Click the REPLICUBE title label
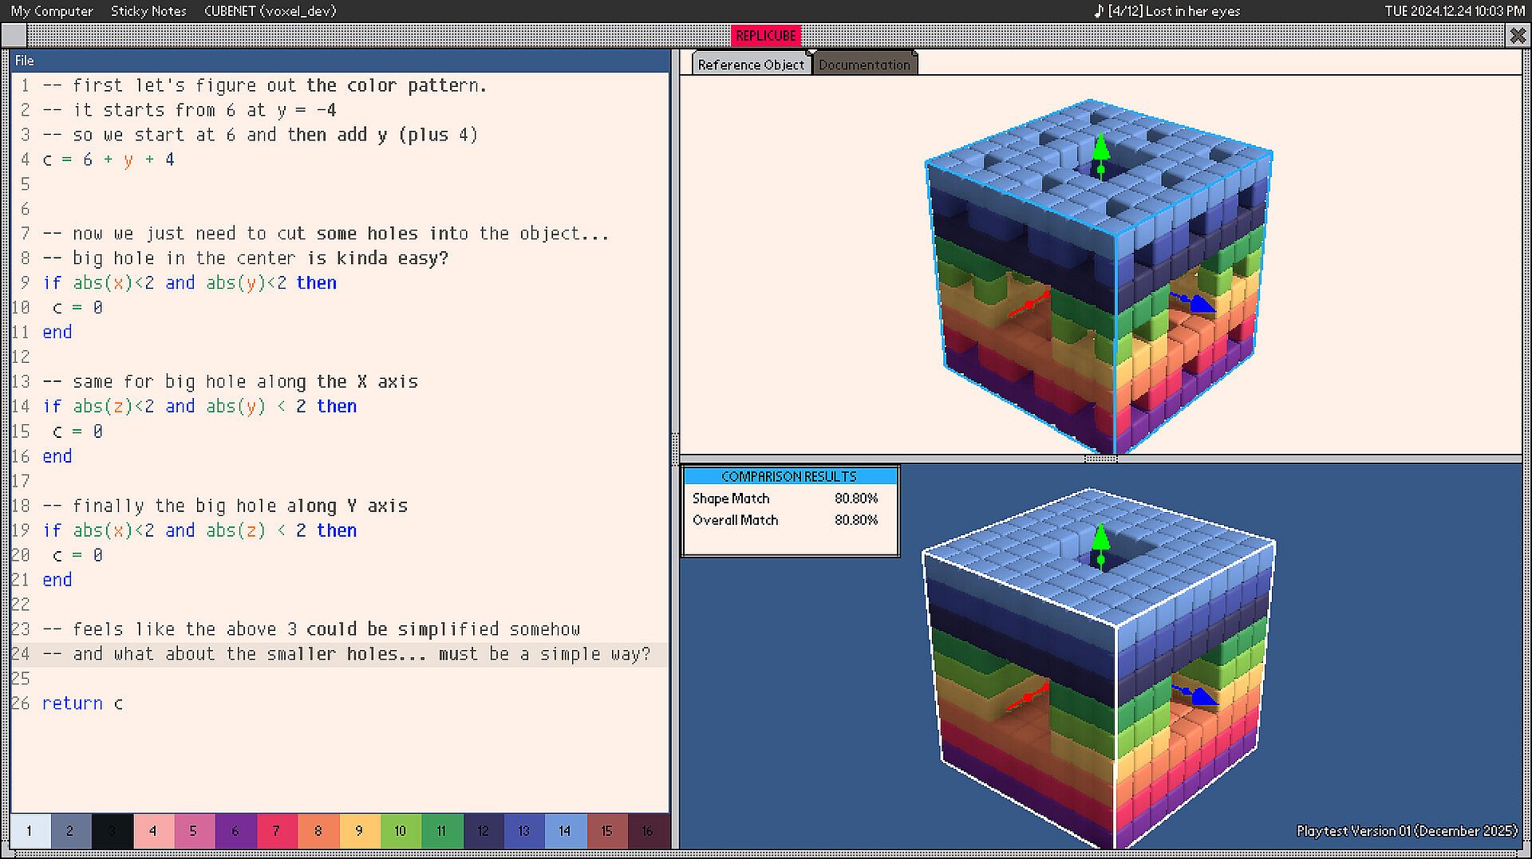Viewport: 1532px width, 859px height. click(x=766, y=36)
